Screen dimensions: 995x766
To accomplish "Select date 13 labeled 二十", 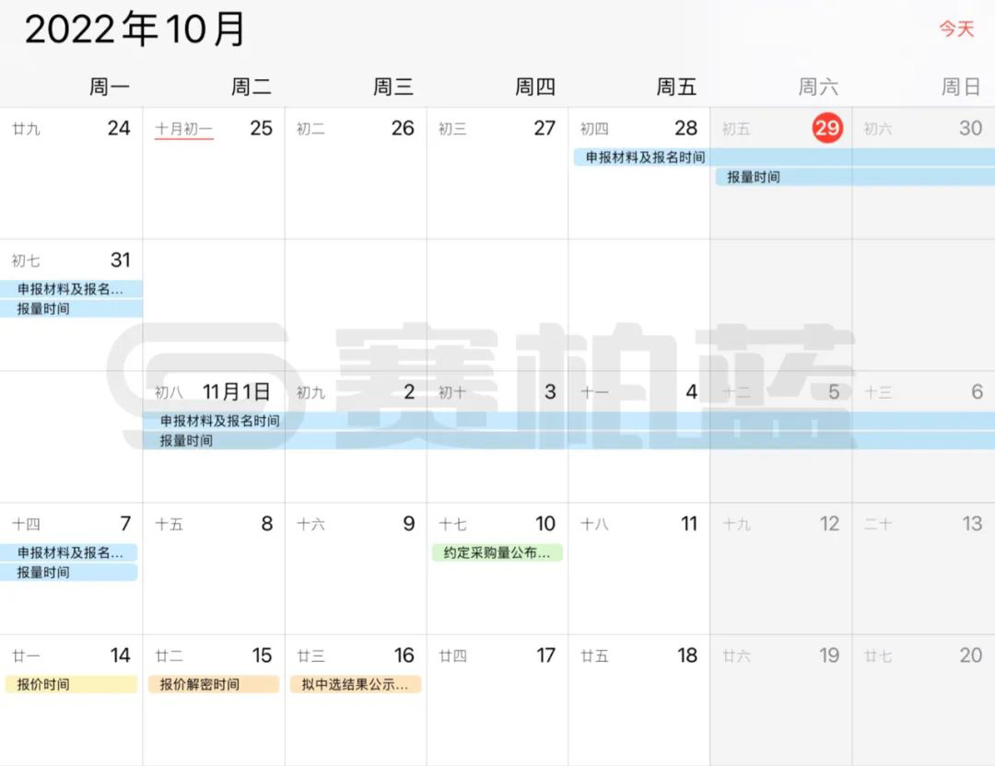I will [972, 524].
